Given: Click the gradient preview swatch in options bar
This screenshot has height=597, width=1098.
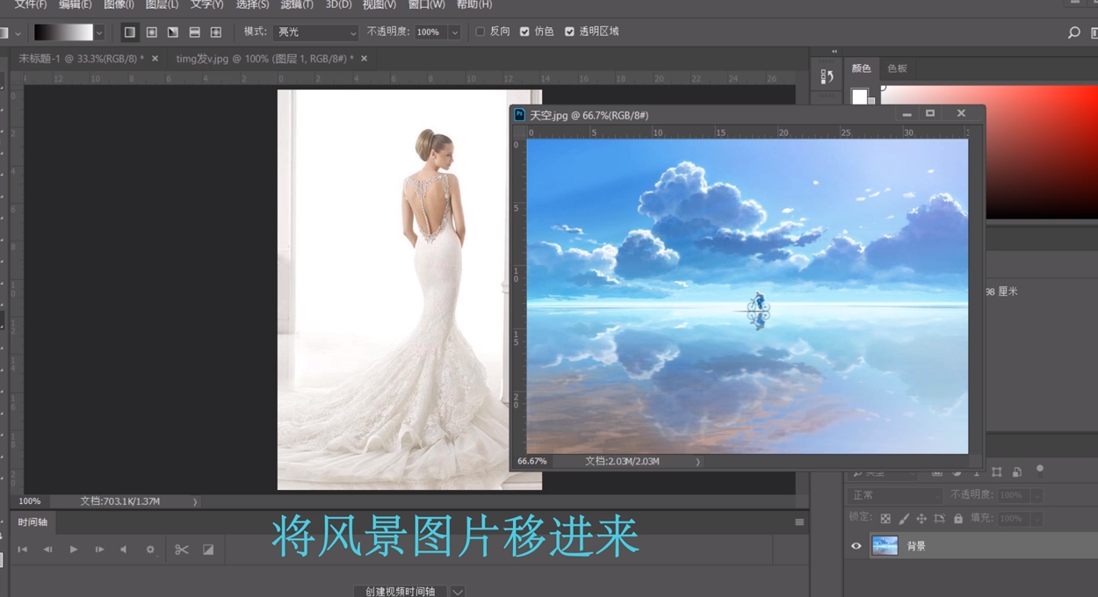Looking at the screenshot, I should click(x=63, y=32).
